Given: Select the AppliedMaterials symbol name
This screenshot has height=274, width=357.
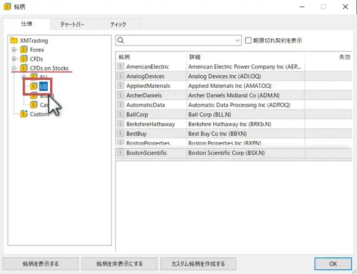Looking at the screenshot, I should (148, 86).
